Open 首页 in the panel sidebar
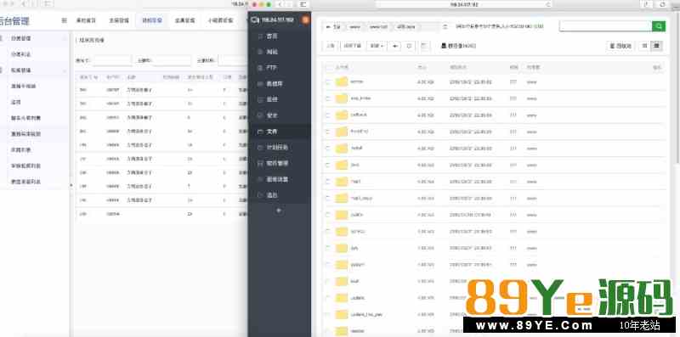The height and width of the screenshot is (337, 680). [280, 36]
